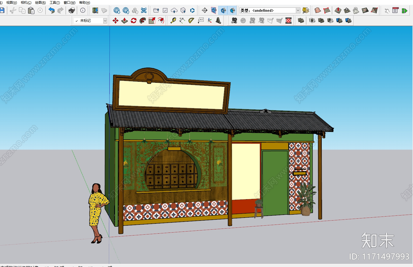Select the Sandbox Add Detail tool

[365, 10]
